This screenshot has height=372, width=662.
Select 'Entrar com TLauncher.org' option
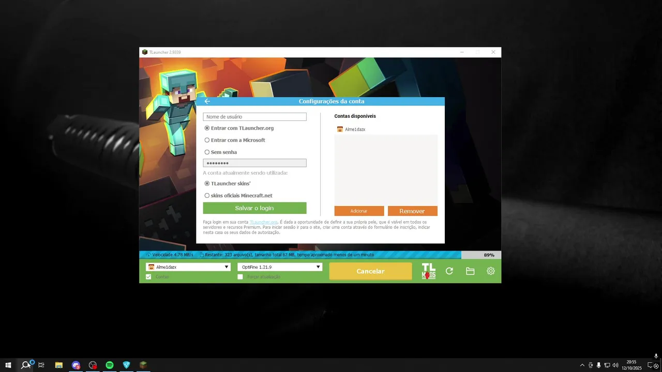tap(239, 128)
